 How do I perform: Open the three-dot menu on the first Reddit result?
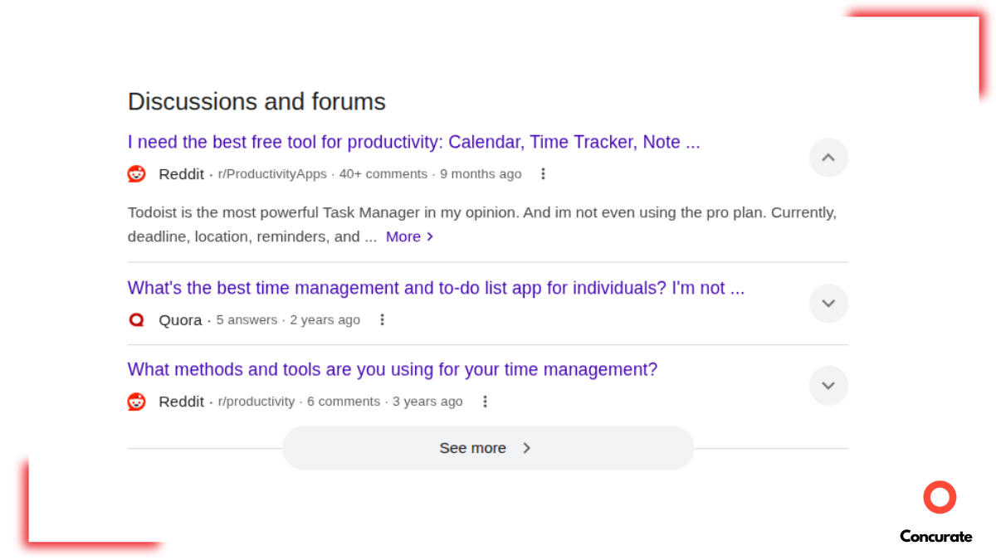pos(544,174)
